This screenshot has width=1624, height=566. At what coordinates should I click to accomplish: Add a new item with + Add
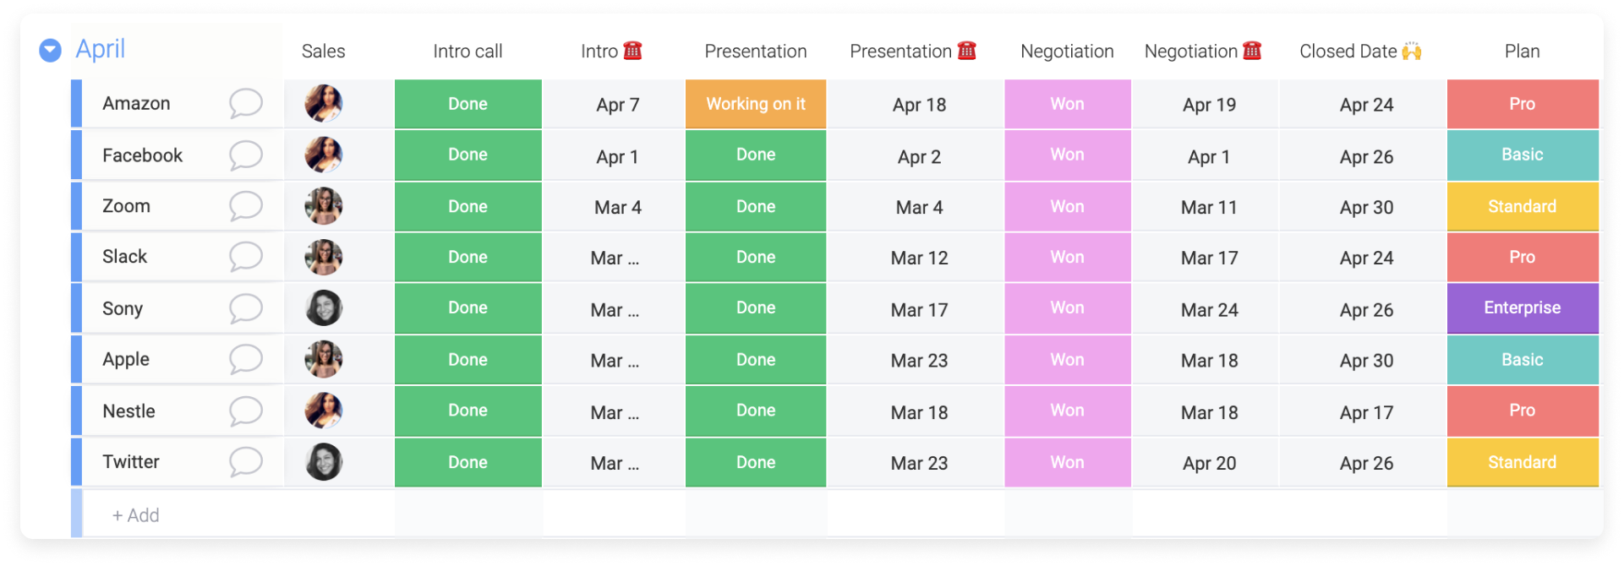point(135,515)
